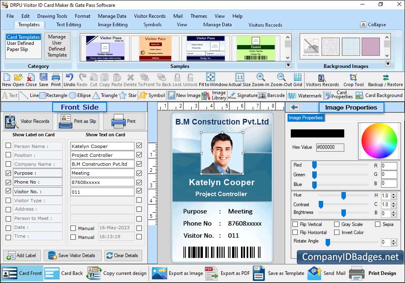Enable the Person Name label checkbox
The image size is (405, 283).
8,146
